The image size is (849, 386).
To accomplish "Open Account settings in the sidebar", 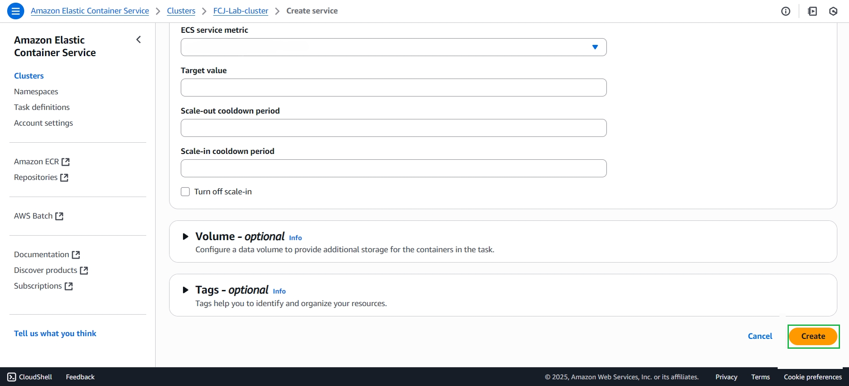I will pos(44,123).
